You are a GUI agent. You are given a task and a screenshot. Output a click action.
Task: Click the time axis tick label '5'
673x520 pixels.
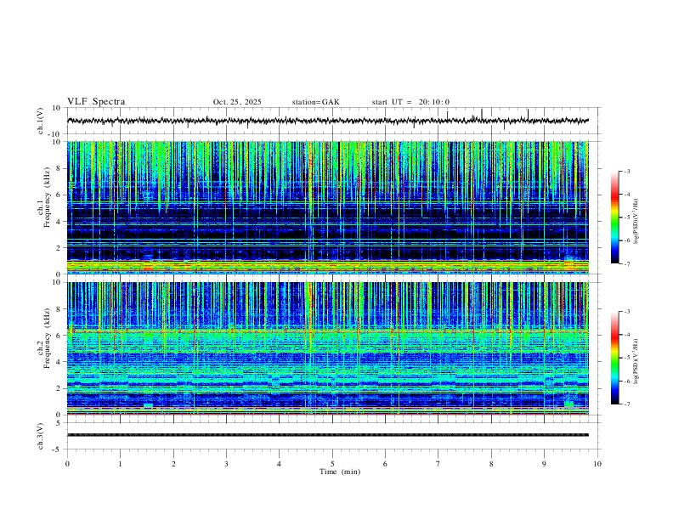point(332,464)
